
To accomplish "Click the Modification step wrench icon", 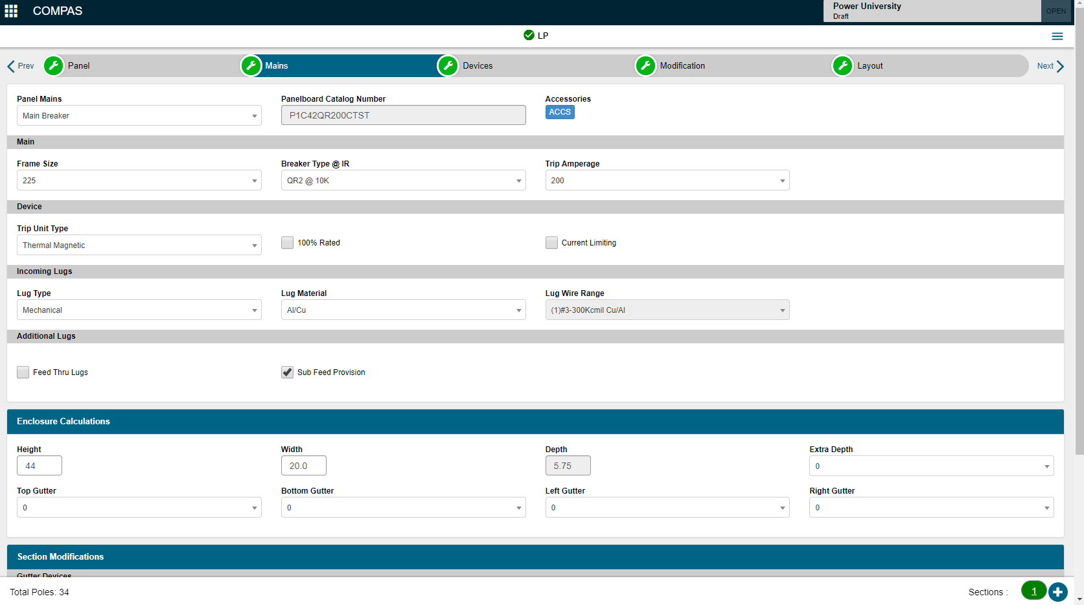I will 645,66.
